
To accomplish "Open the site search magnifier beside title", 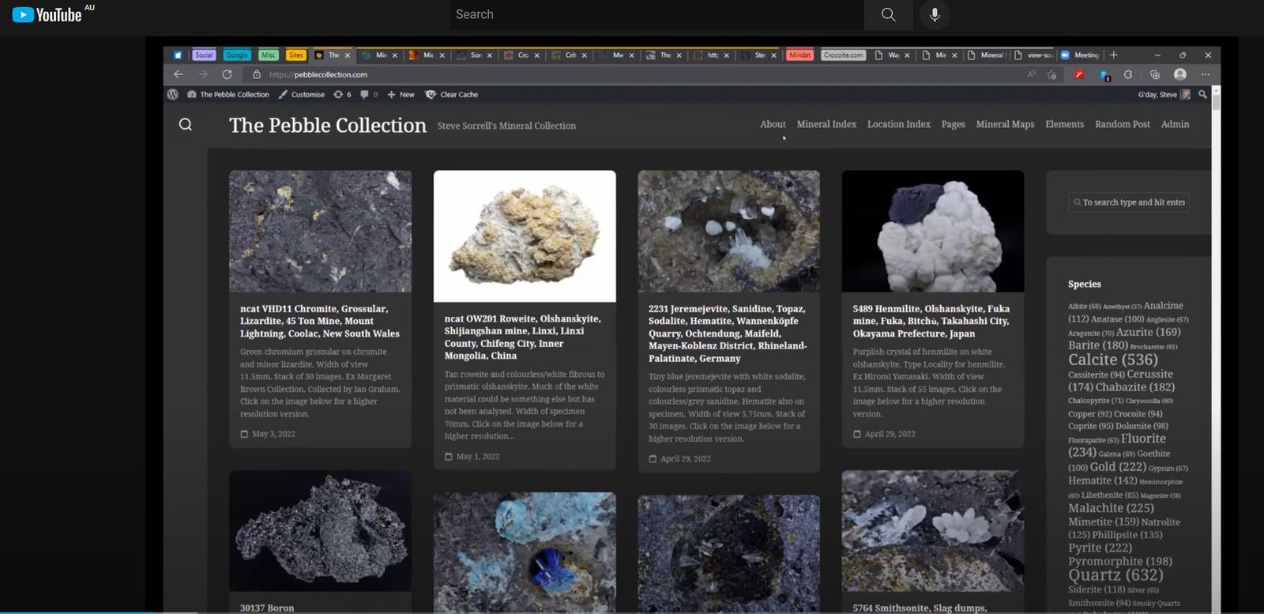I will [186, 125].
